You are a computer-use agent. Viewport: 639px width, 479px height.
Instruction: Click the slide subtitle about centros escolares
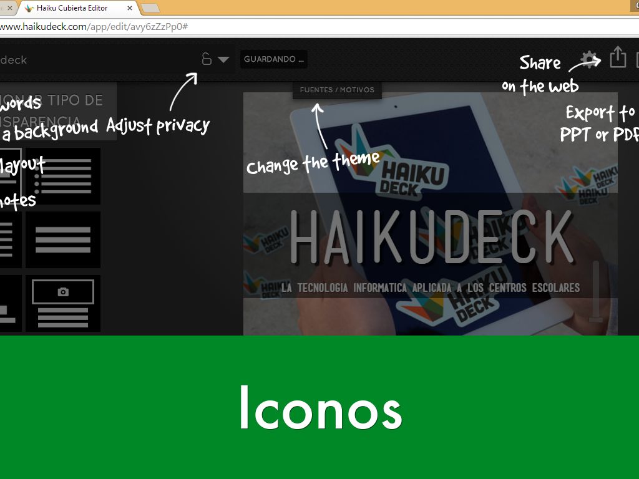pos(431,288)
